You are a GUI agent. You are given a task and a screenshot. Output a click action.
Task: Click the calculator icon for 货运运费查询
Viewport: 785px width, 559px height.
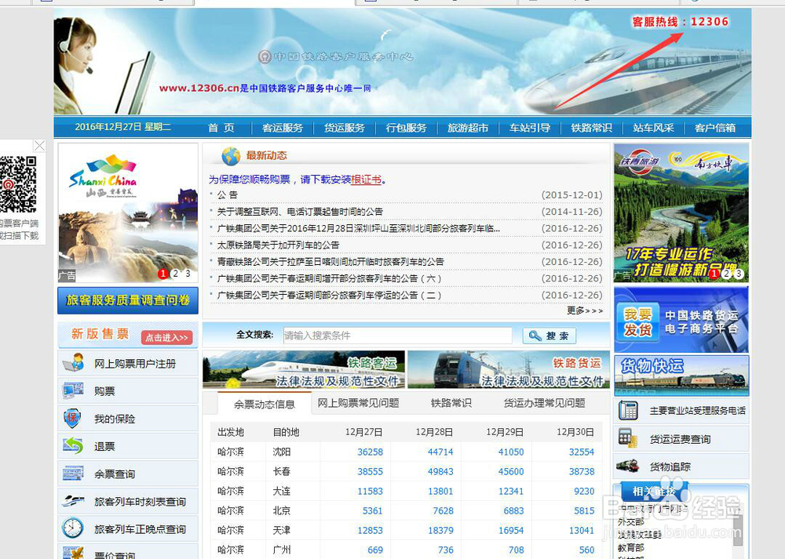tap(628, 438)
